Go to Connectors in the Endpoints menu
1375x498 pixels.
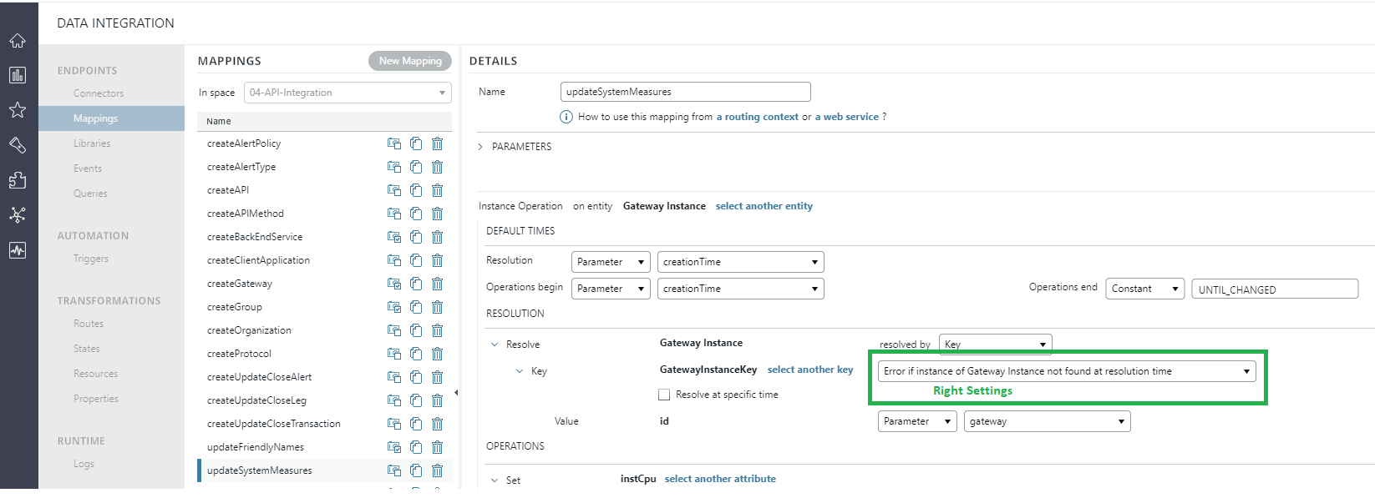click(99, 93)
